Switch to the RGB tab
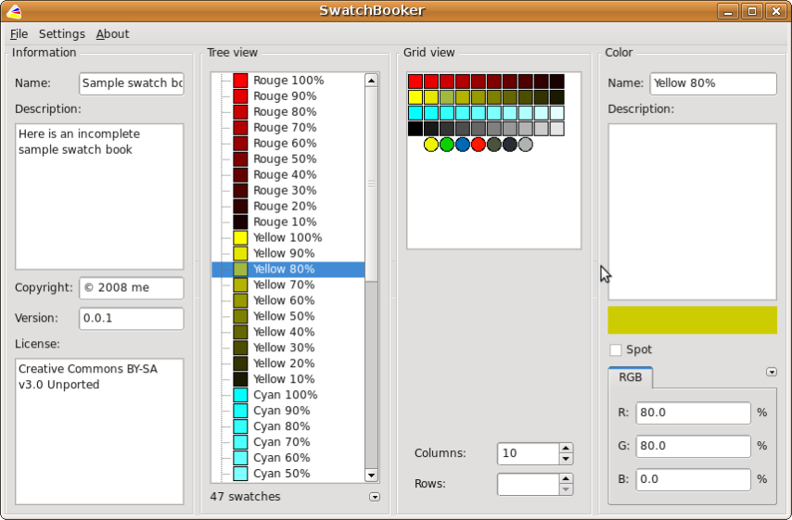Viewport: 792px width, 520px height. [x=631, y=378]
